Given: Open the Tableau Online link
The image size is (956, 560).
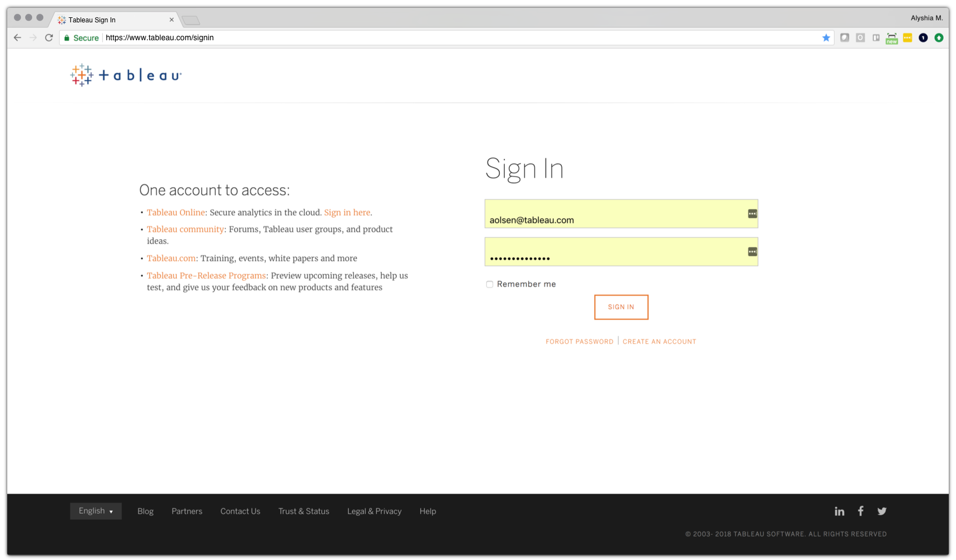Looking at the screenshot, I should click(x=176, y=212).
